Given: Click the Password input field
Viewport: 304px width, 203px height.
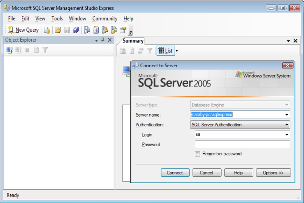Looking at the screenshot, I should (x=242, y=144).
